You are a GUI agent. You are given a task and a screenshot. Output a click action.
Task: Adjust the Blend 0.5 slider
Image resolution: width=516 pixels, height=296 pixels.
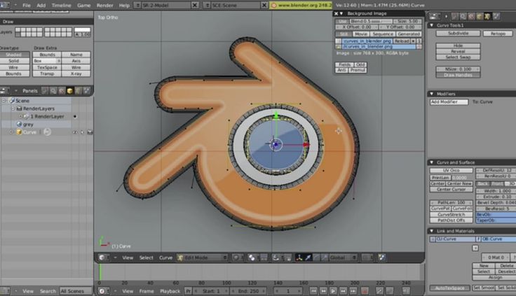coord(371,22)
